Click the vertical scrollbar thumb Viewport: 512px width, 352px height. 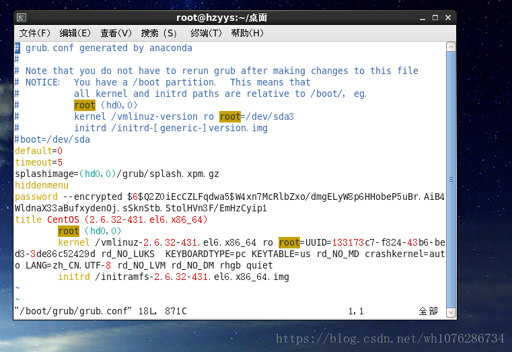click(x=451, y=179)
